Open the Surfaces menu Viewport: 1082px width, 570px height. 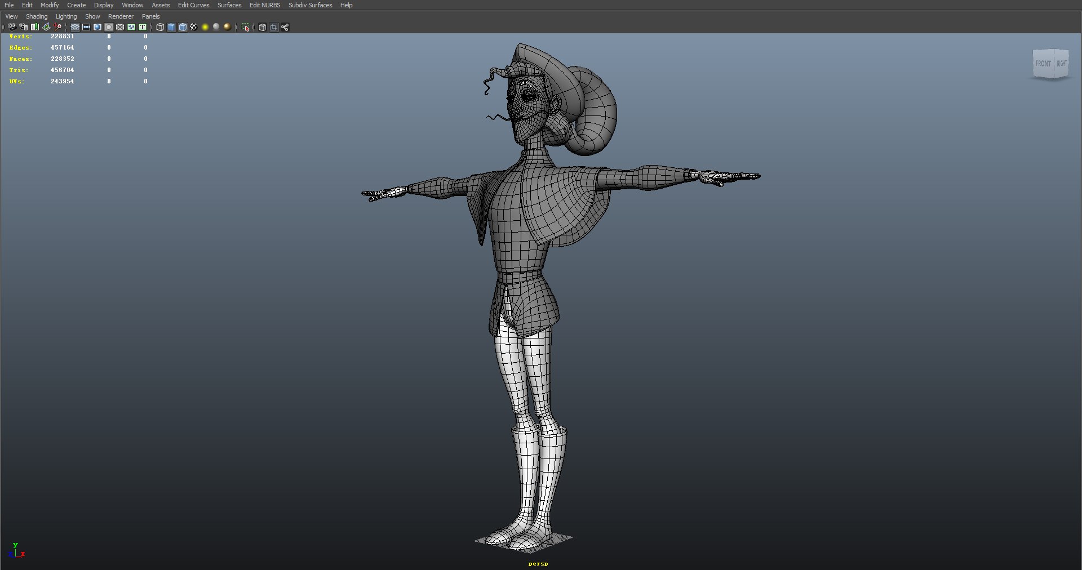[229, 5]
